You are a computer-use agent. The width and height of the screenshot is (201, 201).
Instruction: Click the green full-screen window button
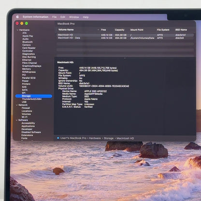(x=27, y=24)
